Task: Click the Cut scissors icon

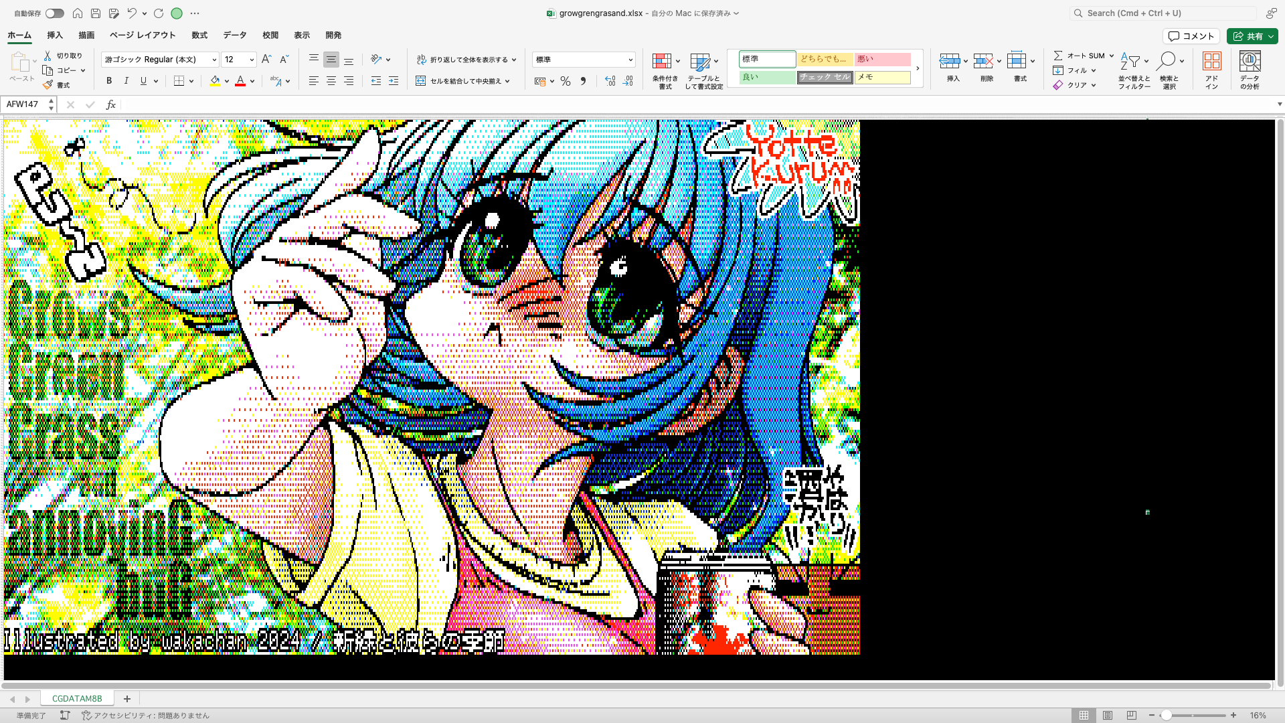Action: coord(48,56)
